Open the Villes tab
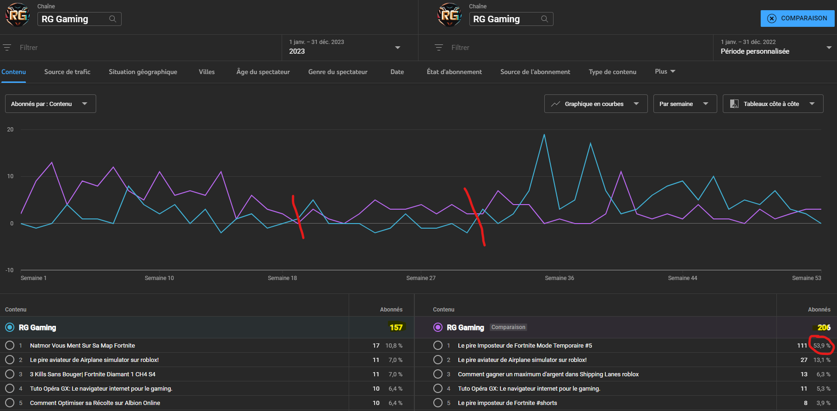 pyautogui.click(x=207, y=72)
